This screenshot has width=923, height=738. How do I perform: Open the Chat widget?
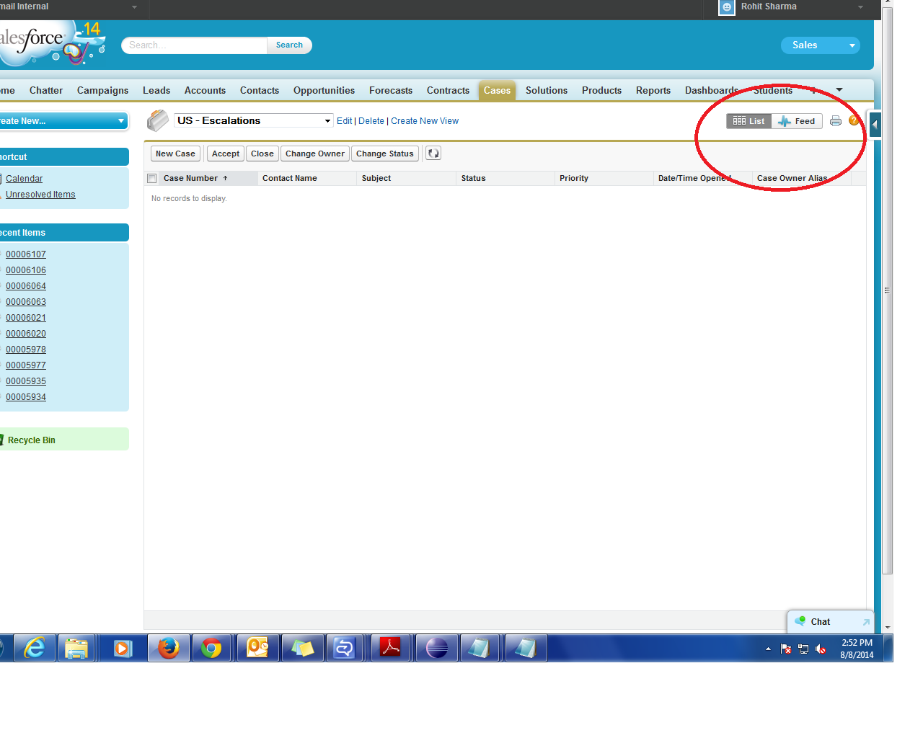coord(821,622)
